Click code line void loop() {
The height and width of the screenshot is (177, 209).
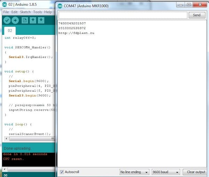[x=18, y=124]
